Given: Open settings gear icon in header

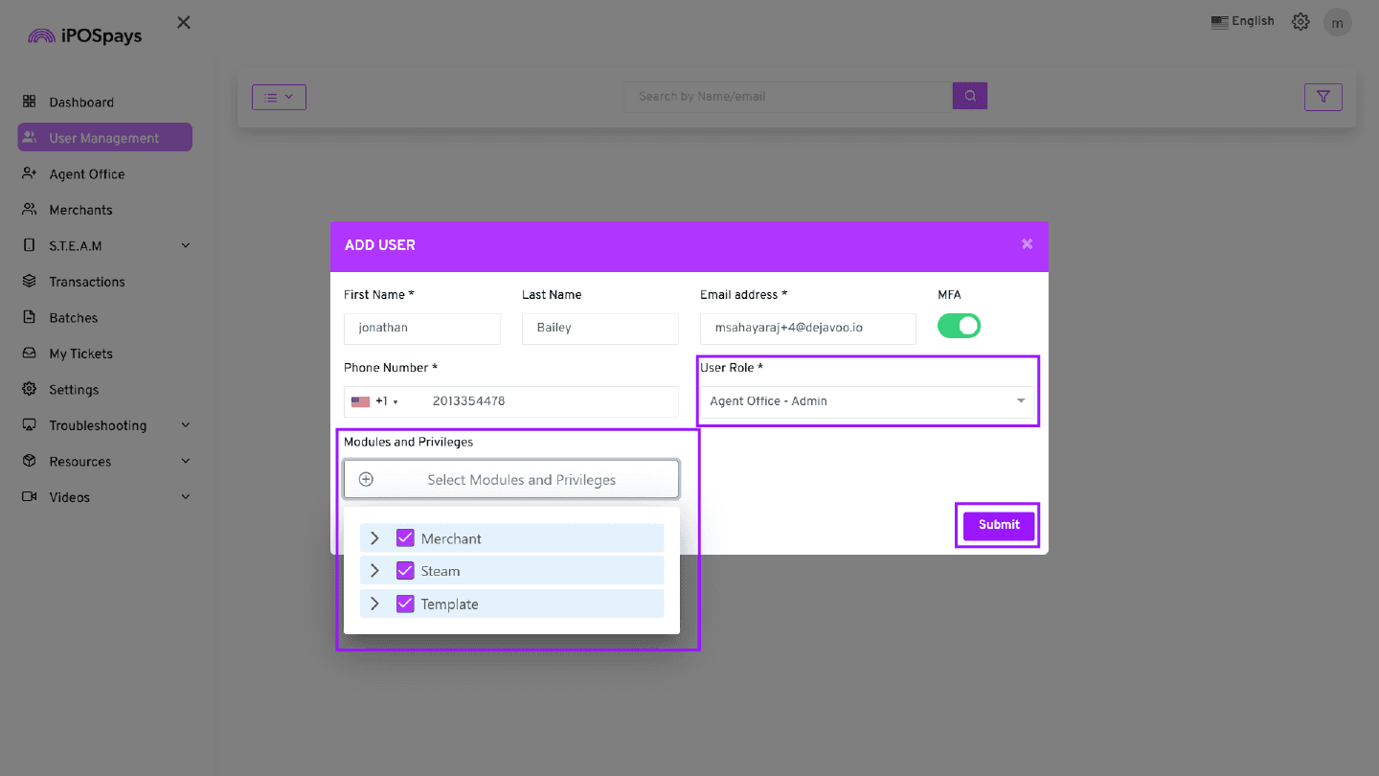Looking at the screenshot, I should pyautogui.click(x=1300, y=22).
